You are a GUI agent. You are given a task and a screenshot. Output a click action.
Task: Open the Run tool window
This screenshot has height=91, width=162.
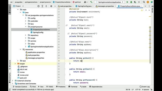[41, 87]
